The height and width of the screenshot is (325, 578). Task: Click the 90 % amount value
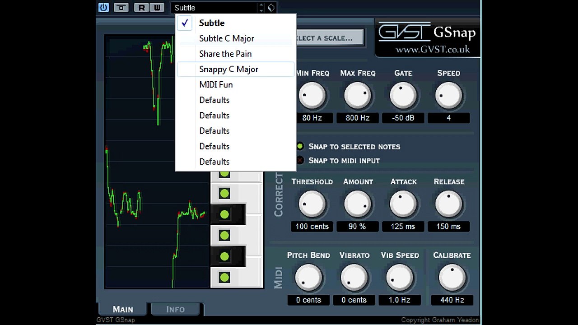(358, 227)
